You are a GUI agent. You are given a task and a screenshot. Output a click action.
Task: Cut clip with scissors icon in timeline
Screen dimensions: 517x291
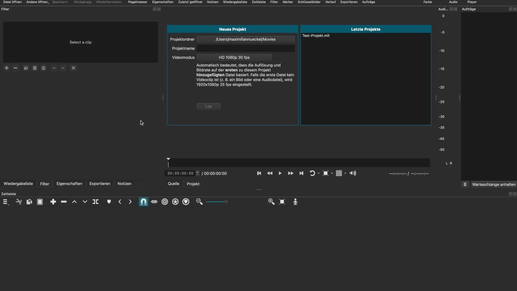[19, 202]
